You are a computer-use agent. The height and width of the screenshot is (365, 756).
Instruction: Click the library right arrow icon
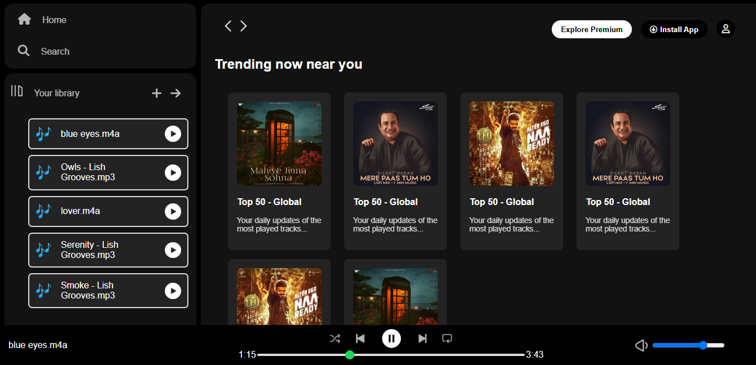(x=175, y=93)
